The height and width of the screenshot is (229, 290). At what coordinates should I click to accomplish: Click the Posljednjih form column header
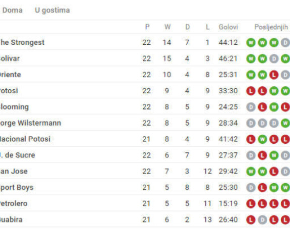pyautogui.click(x=271, y=27)
